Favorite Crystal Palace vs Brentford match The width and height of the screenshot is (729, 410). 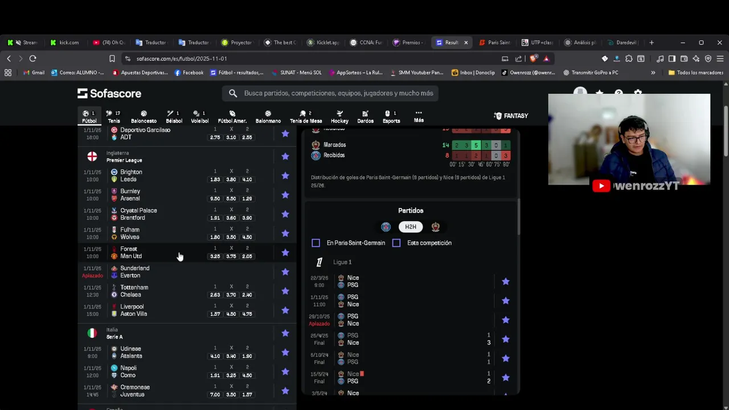tap(285, 214)
